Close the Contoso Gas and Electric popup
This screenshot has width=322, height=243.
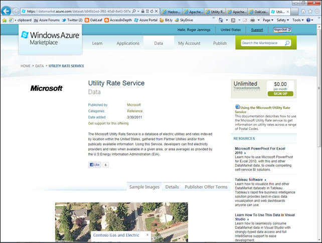[147, 234]
